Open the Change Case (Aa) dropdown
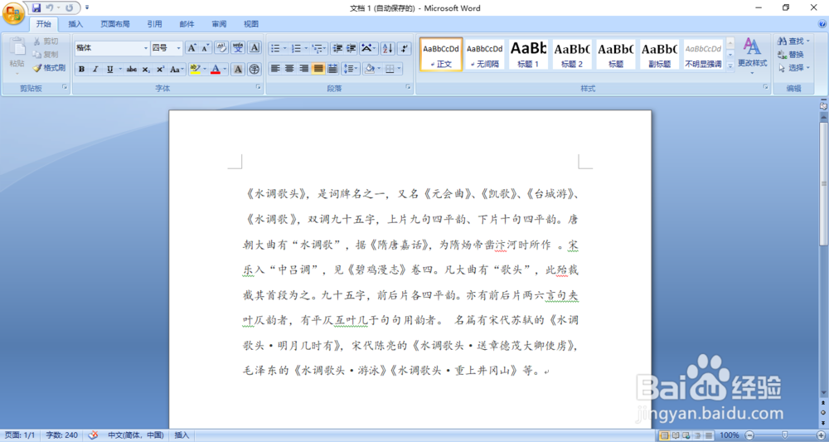829x442 pixels. point(177,70)
